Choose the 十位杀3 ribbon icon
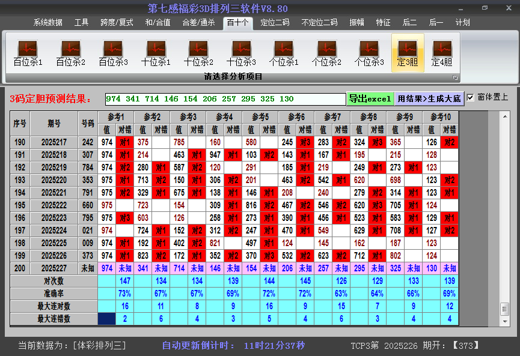The image size is (520, 356). (241, 53)
